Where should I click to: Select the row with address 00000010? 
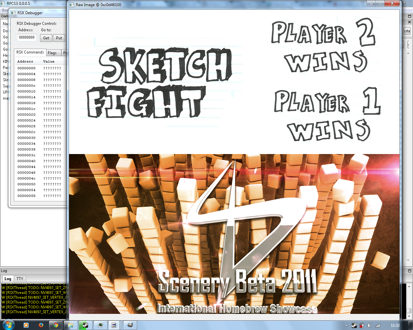26,92
